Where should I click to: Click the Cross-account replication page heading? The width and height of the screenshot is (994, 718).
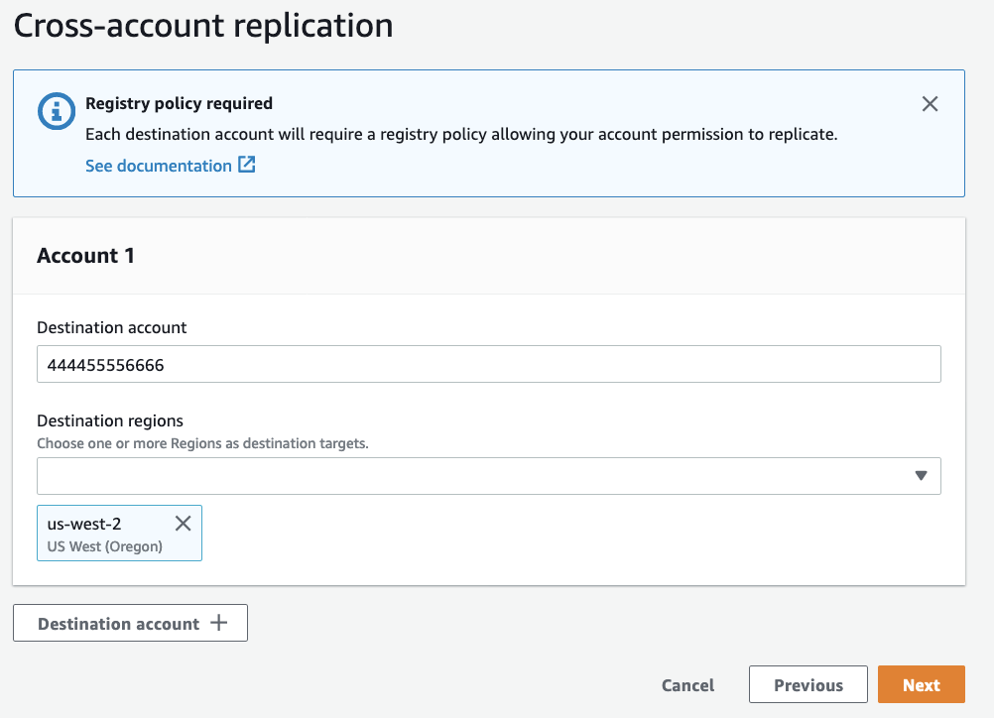(203, 26)
